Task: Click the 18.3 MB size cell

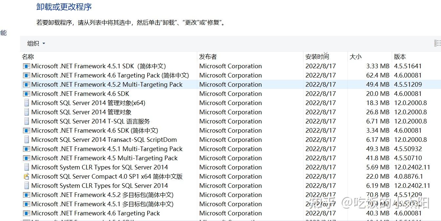Action: [x=378, y=103]
